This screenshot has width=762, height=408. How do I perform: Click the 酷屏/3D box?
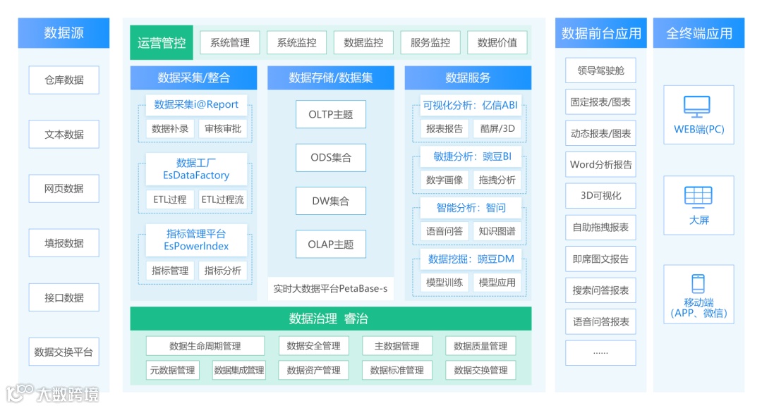pos(497,128)
